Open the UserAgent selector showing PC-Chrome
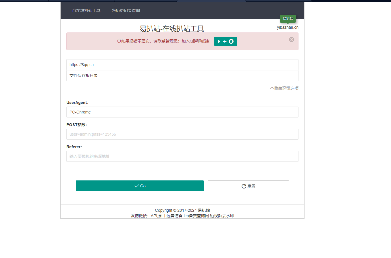 point(182,112)
